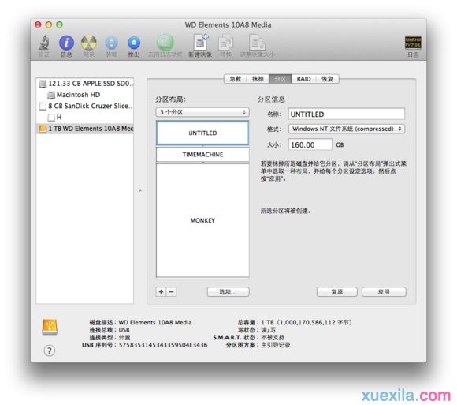Image resolution: width=457 pixels, height=405 pixels.
Task: Select the 'H' volume in sidebar
Action: click(85, 118)
